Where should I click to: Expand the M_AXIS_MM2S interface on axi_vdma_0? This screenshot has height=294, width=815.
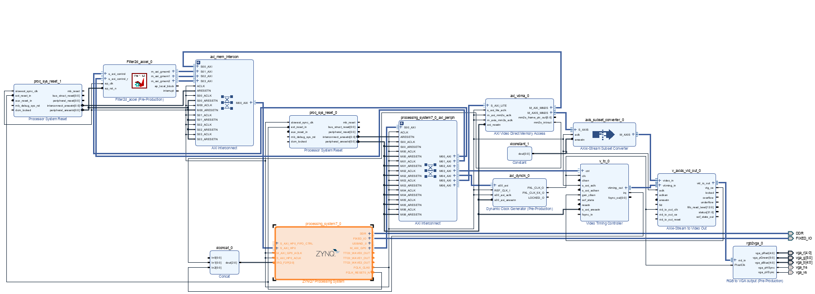551,113
